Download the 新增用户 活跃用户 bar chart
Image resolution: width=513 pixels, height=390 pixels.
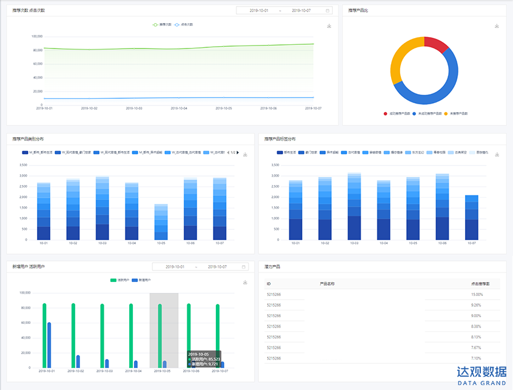point(245,282)
